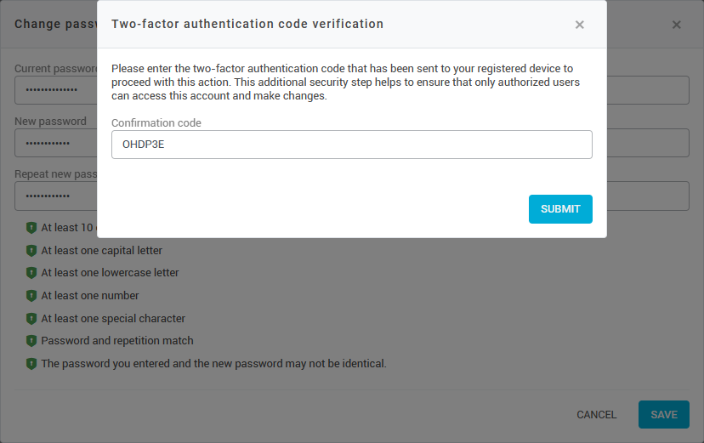
Task: Close the Change password dialog behind
Action: pyautogui.click(x=677, y=25)
